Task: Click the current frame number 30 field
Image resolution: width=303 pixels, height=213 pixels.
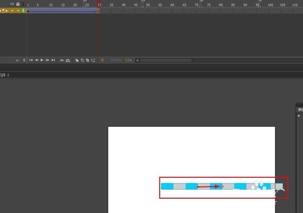Action: 102,60
